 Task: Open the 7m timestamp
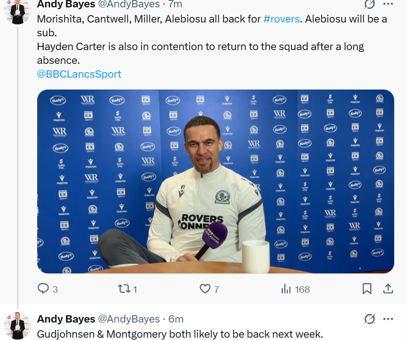click(175, 4)
